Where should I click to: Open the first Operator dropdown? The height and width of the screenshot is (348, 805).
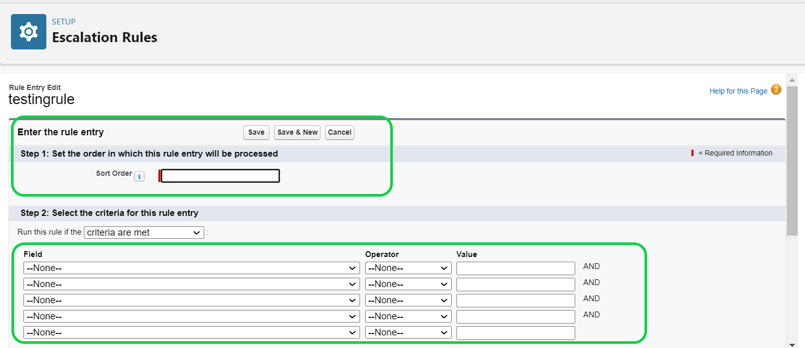(408, 267)
